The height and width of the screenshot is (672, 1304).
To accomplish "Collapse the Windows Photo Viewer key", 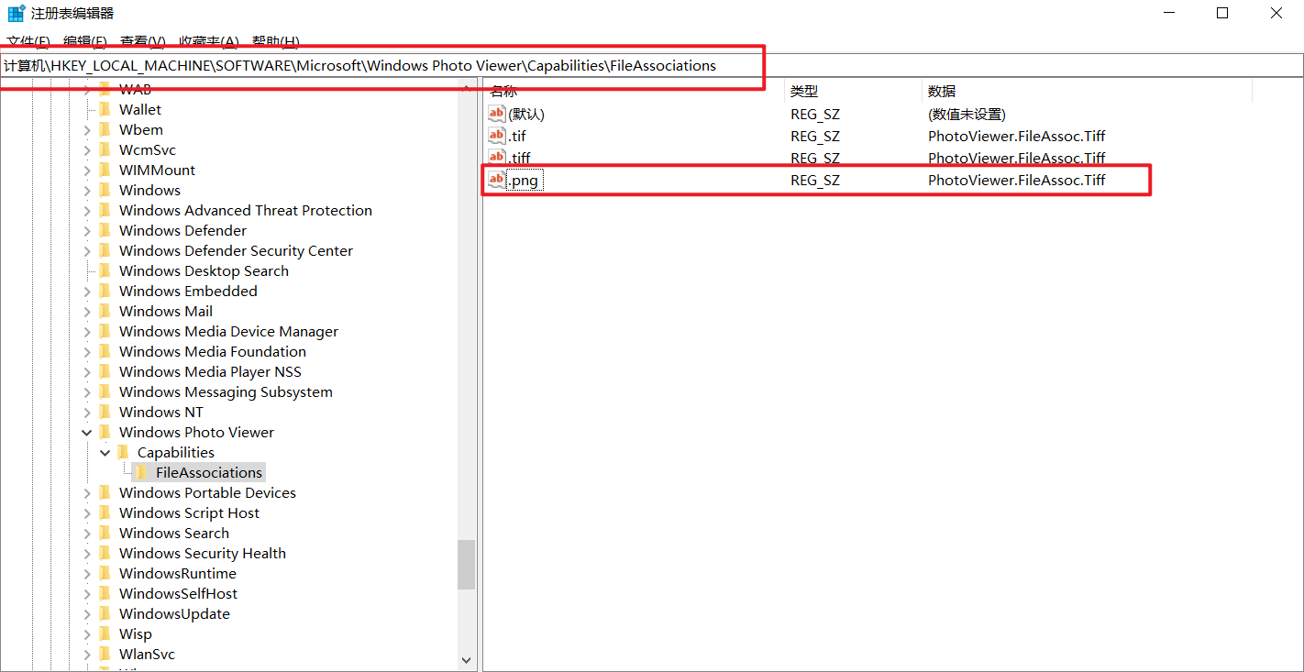I will coord(87,432).
